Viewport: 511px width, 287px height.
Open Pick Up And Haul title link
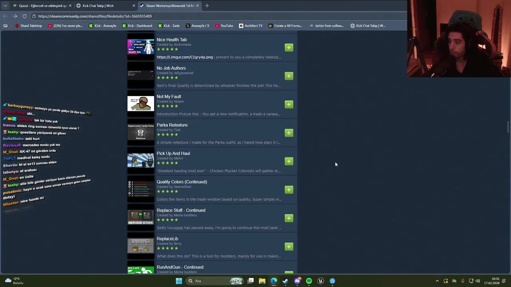(173, 153)
